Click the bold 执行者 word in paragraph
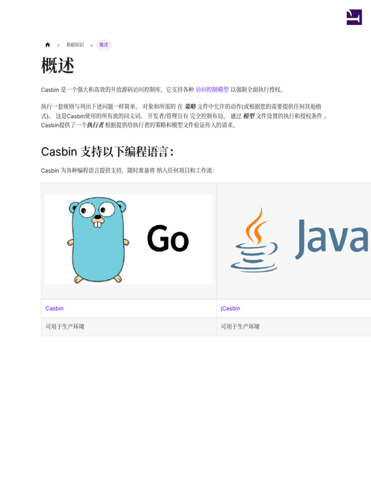Image resolution: width=371 pixels, height=494 pixels. 95,125
